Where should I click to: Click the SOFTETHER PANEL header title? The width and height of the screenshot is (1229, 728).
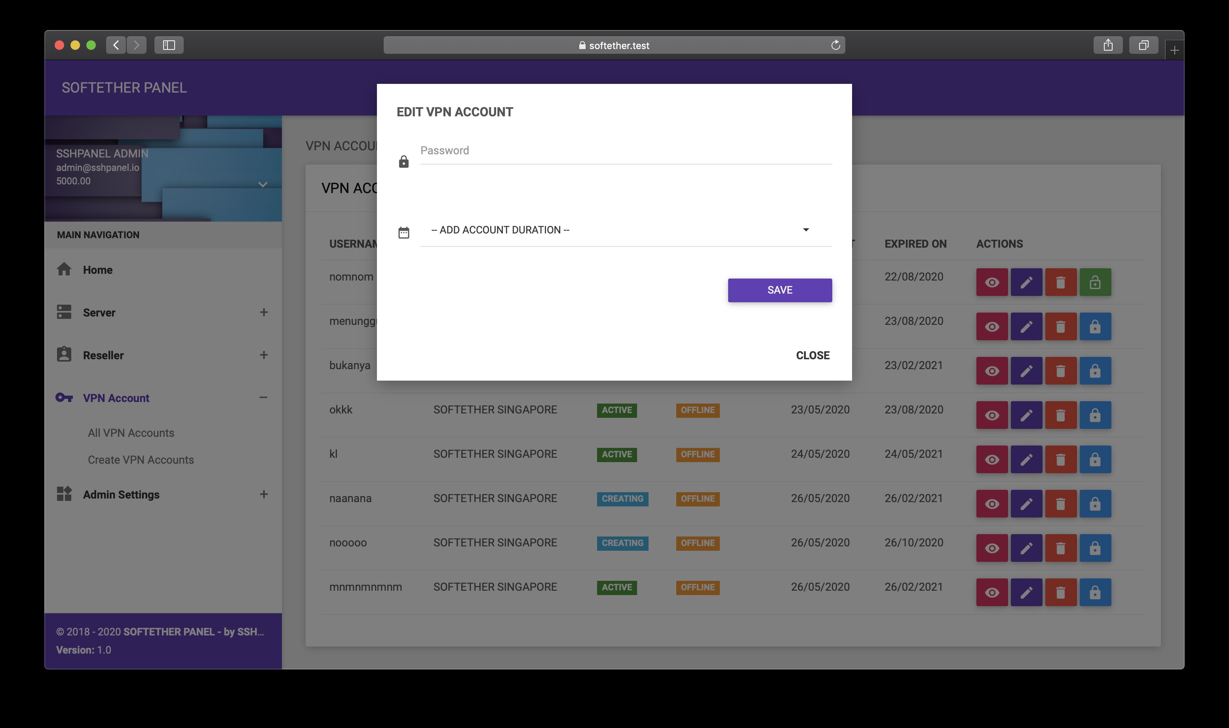124,88
